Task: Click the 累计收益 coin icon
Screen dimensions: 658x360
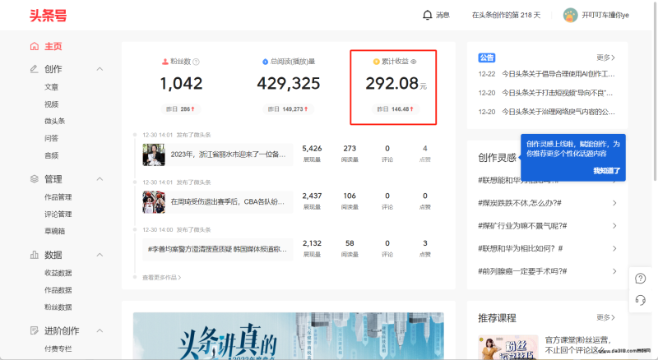Action: tap(377, 62)
